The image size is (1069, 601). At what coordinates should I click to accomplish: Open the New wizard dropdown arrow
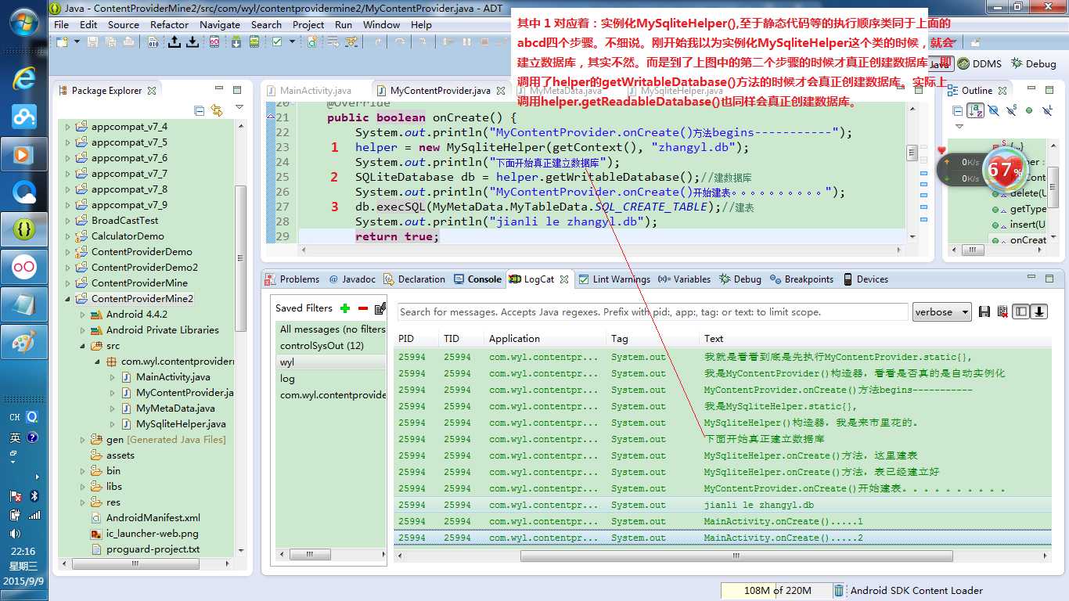tap(77, 41)
